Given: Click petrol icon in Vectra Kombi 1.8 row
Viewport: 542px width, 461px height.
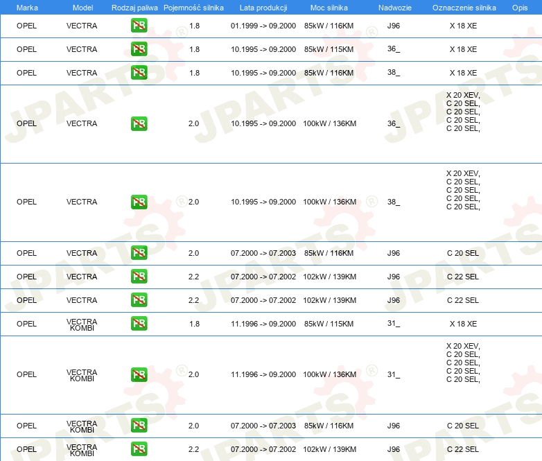Looking at the screenshot, I should (x=139, y=324).
